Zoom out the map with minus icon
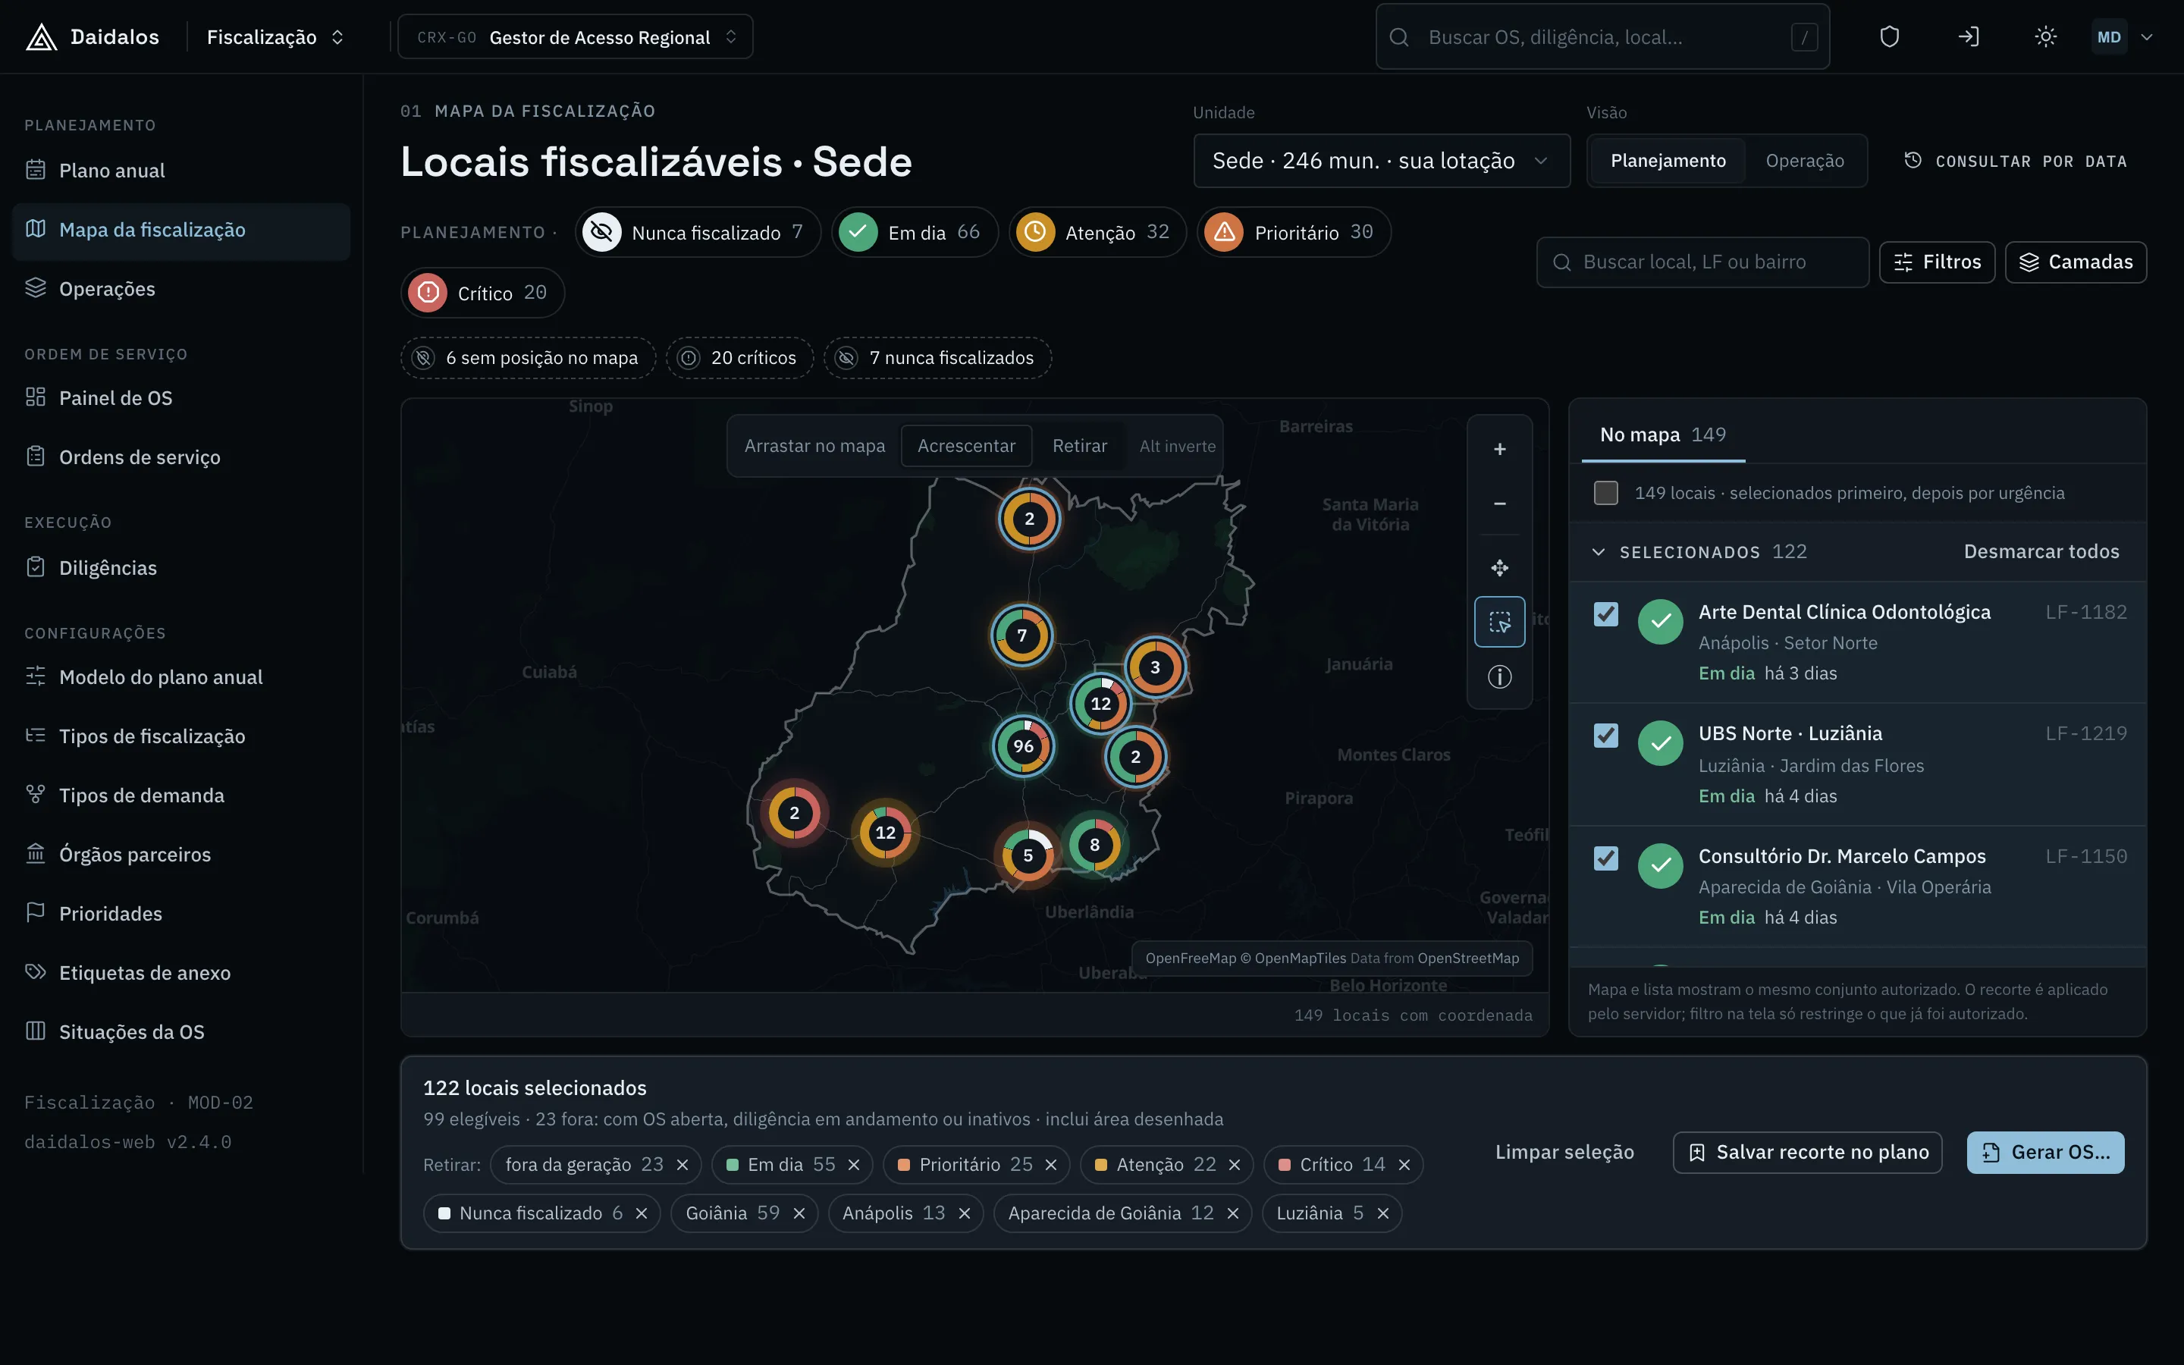This screenshot has width=2184, height=1365. 1499,504
